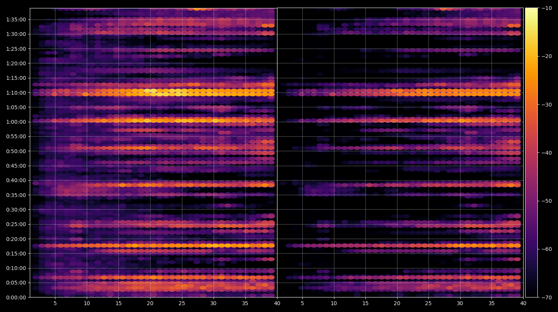Select the 0:10:00 y-axis tick label
This screenshot has height=312, width=558.
point(16,268)
